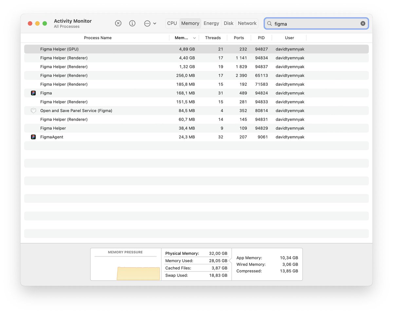
Task: Click the magnifying glass search icon
Action: [x=270, y=24]
